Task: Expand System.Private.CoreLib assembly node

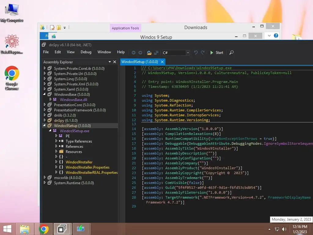Action: (45, 68)
